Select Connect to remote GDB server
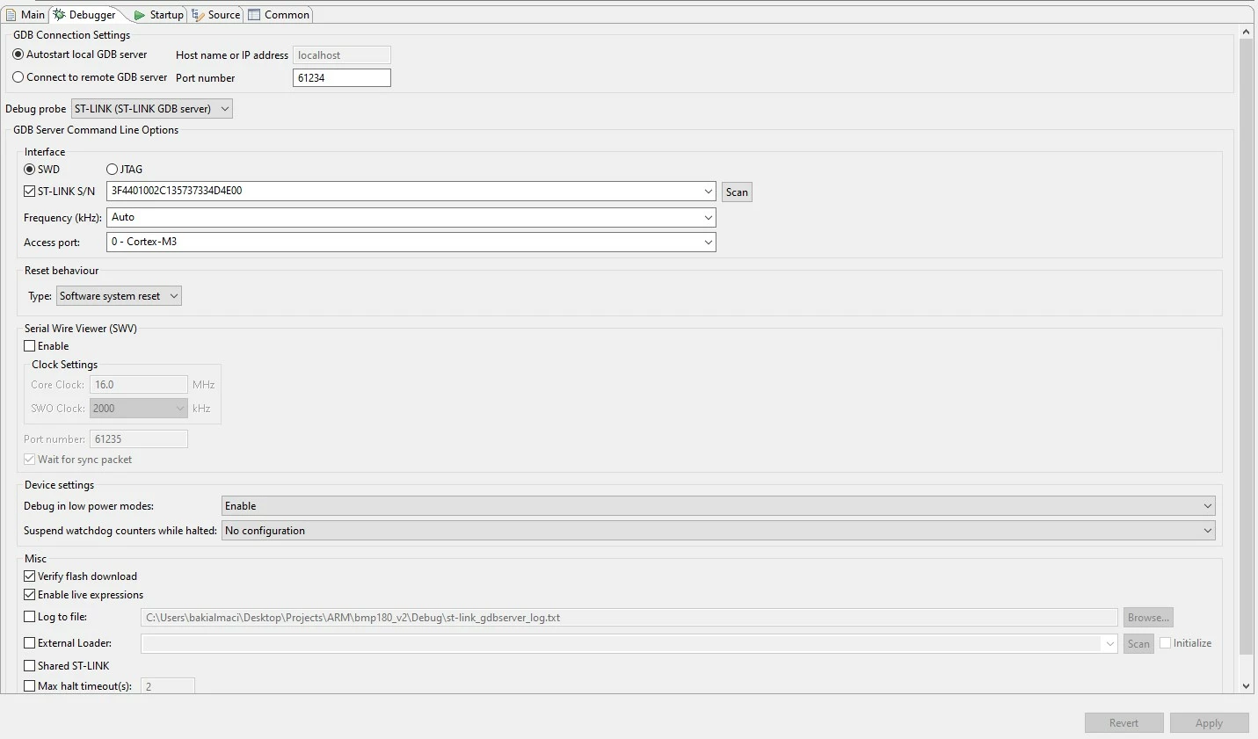This screenshot has width=1258, height=739. click(x=90, y=77)
